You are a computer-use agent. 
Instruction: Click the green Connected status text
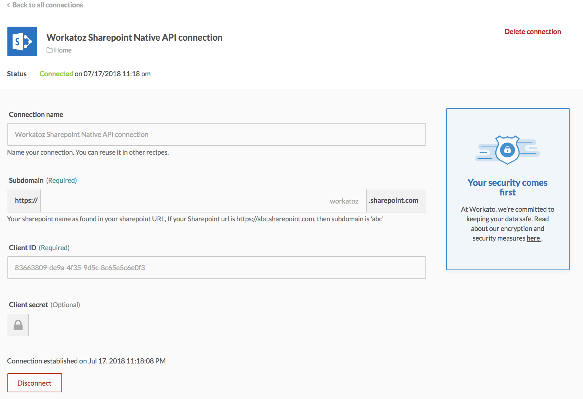56,74
